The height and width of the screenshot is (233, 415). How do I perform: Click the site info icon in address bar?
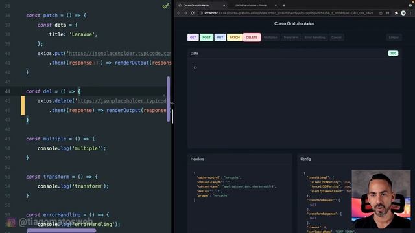point(201,13)
